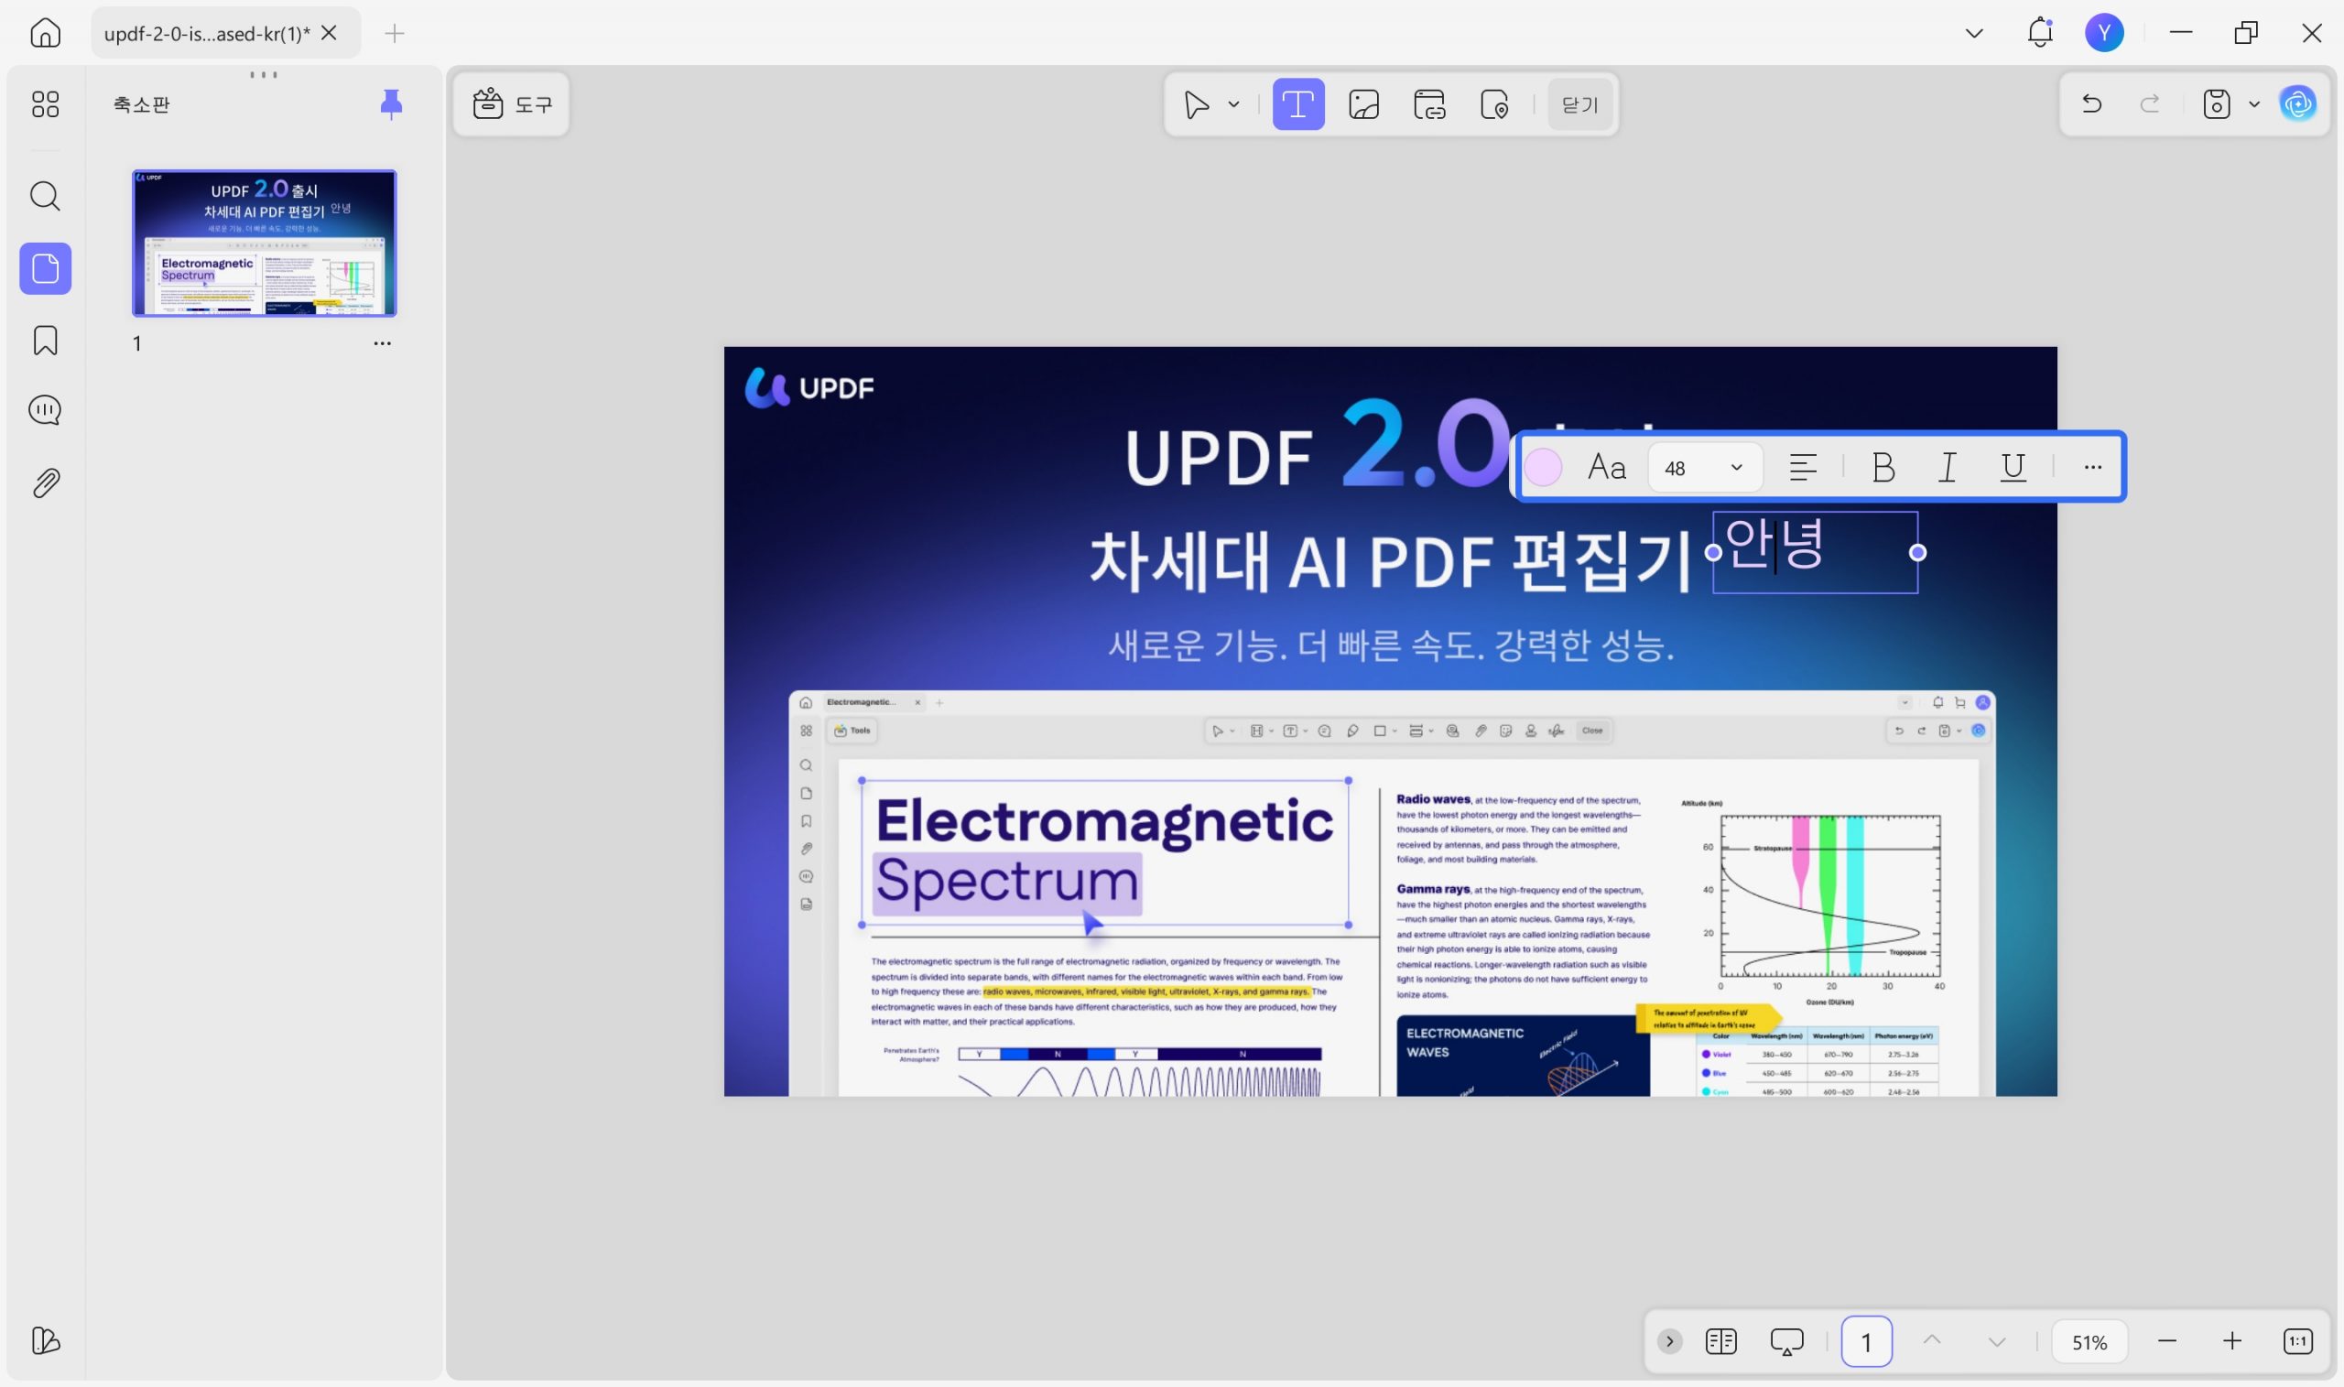Open the Aa font picker

pyautogui.click(x=1607, y=467)
